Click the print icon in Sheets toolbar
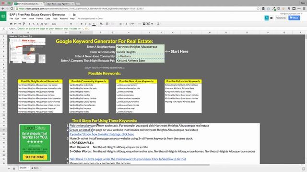 tap(11, 24)
